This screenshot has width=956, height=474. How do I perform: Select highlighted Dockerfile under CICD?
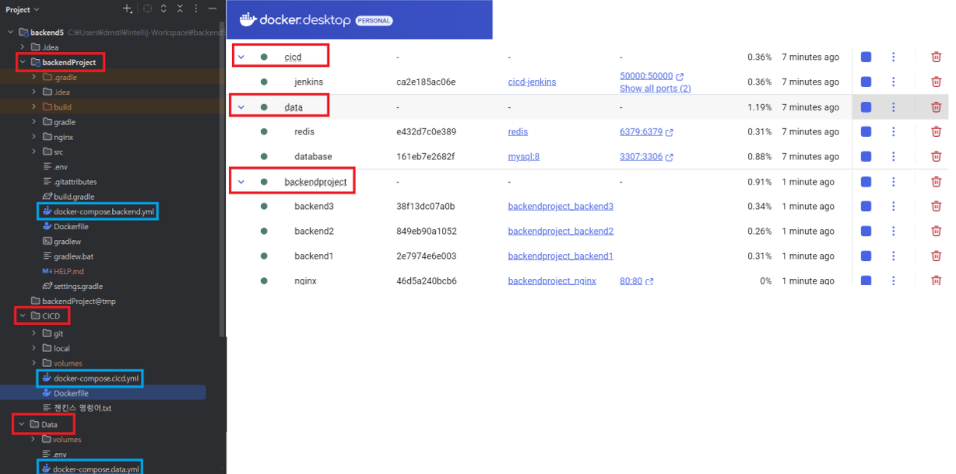tap(65, 393)
